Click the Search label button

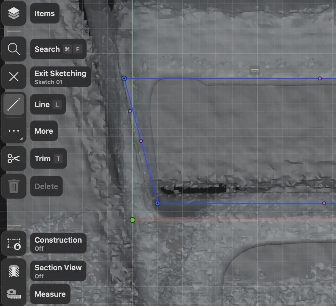coord(58,49)
